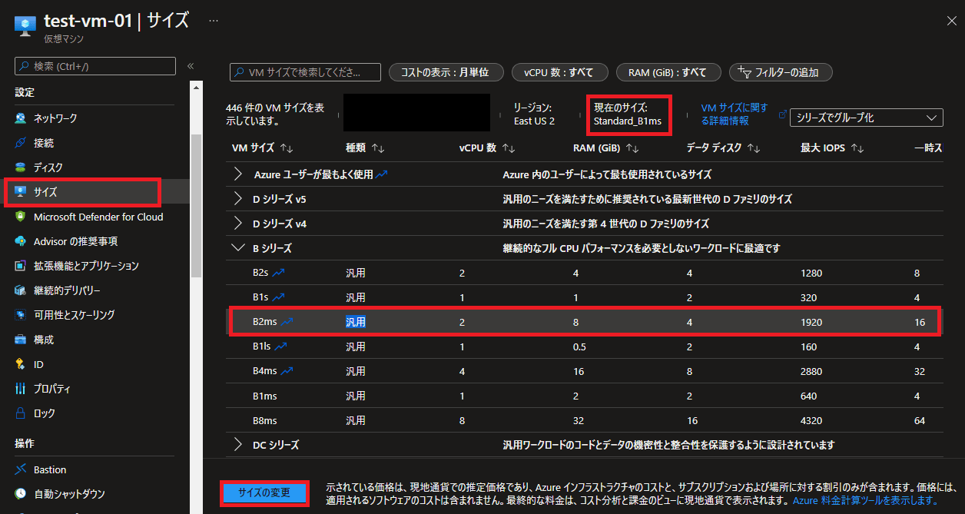
Task: Expand the Azure ユーザーが最もよく使用 group
Action: click(238, 174)
